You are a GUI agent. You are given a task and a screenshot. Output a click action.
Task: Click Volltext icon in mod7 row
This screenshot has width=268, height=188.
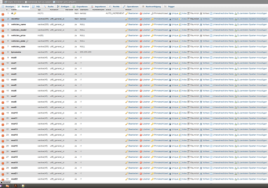pyautogui.click(x=201, y=96)
